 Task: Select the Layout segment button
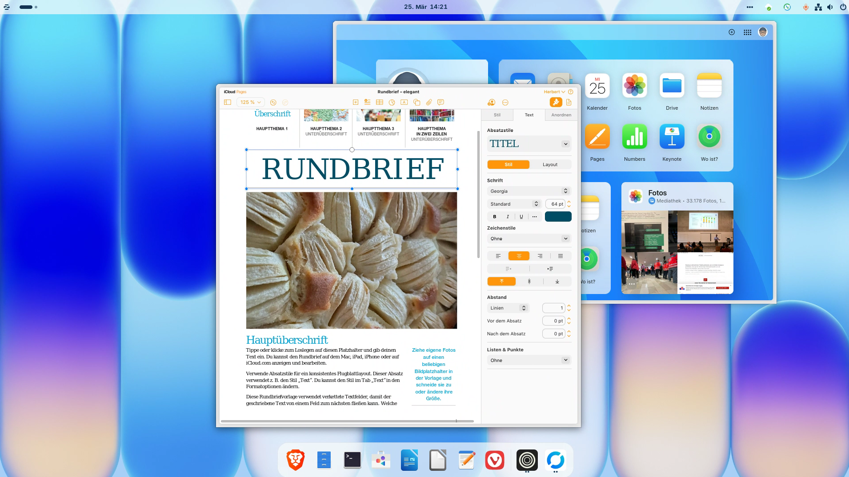[550, 164]
